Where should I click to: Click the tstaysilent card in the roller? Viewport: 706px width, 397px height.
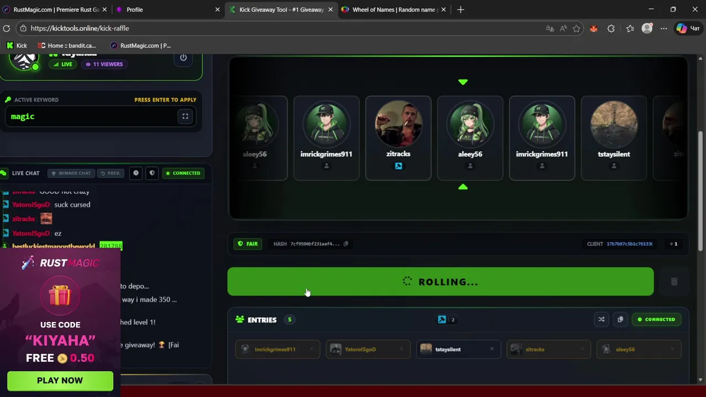[x=614, y=138]
